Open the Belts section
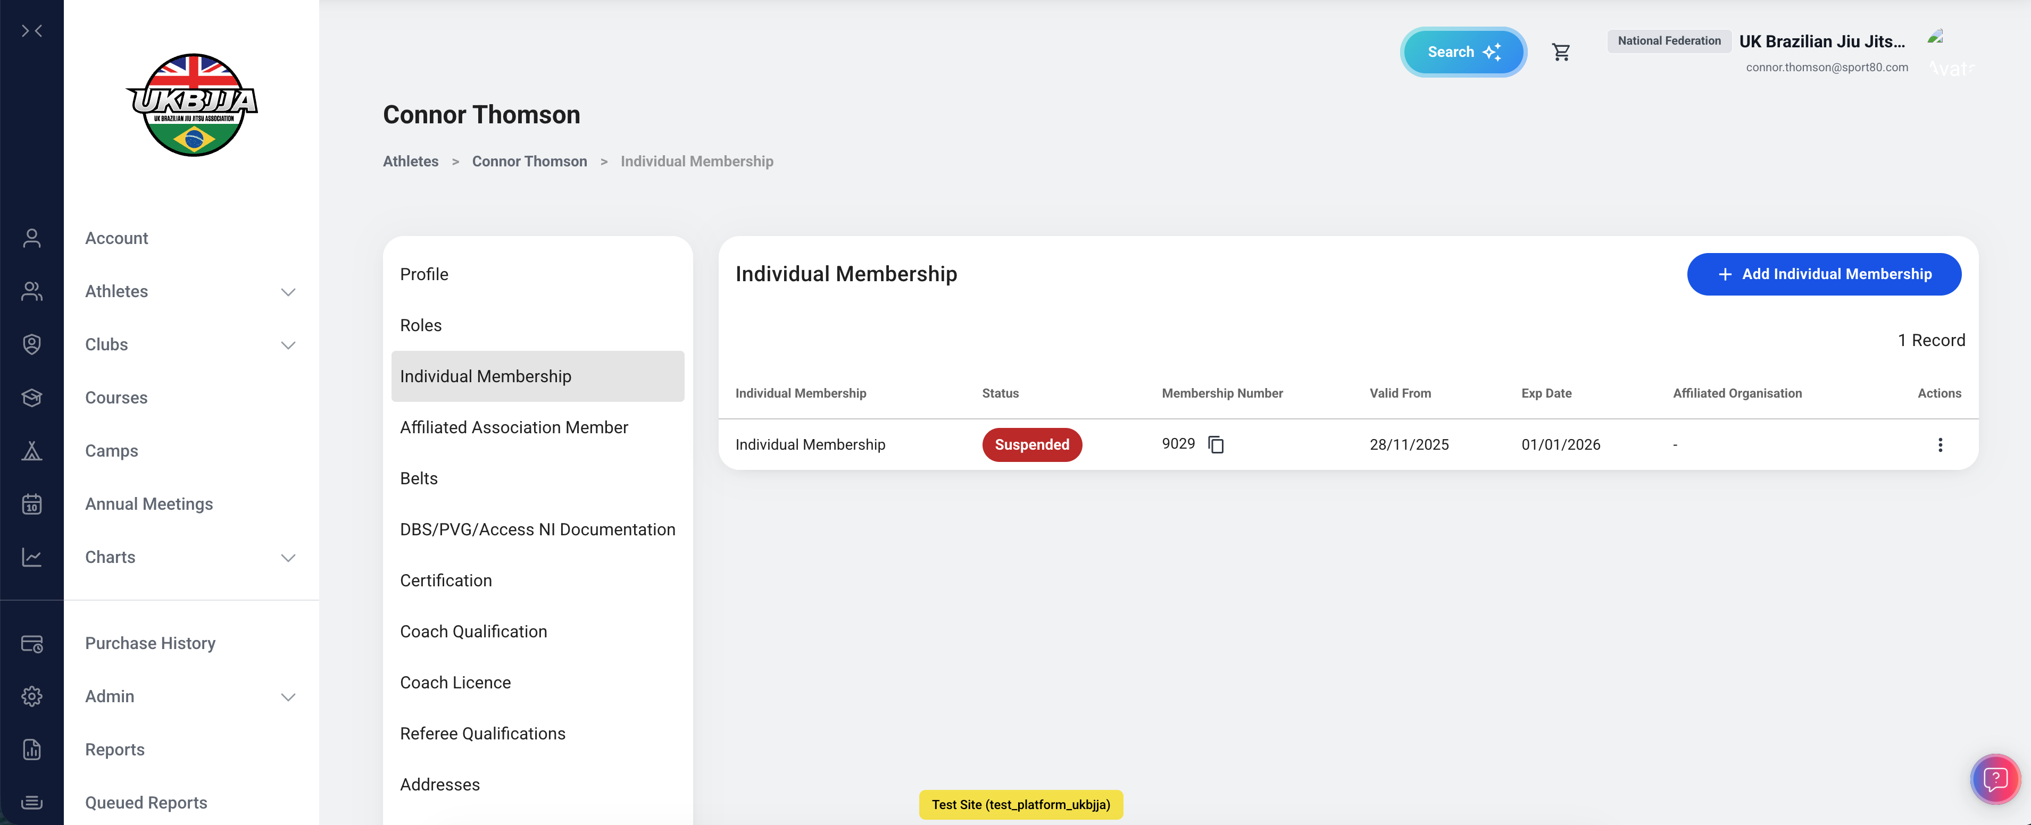 (419, 478)
